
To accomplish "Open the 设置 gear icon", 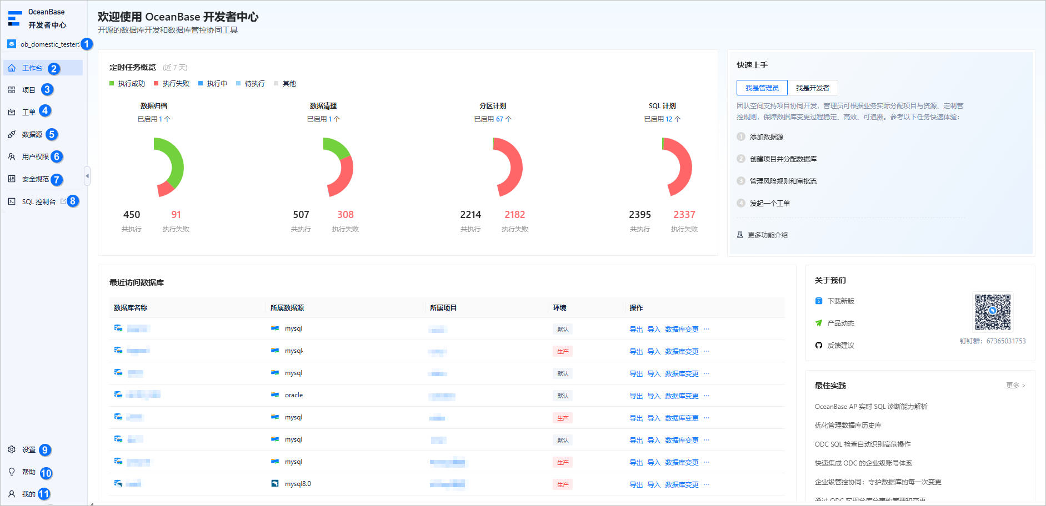I will point(12,449).
